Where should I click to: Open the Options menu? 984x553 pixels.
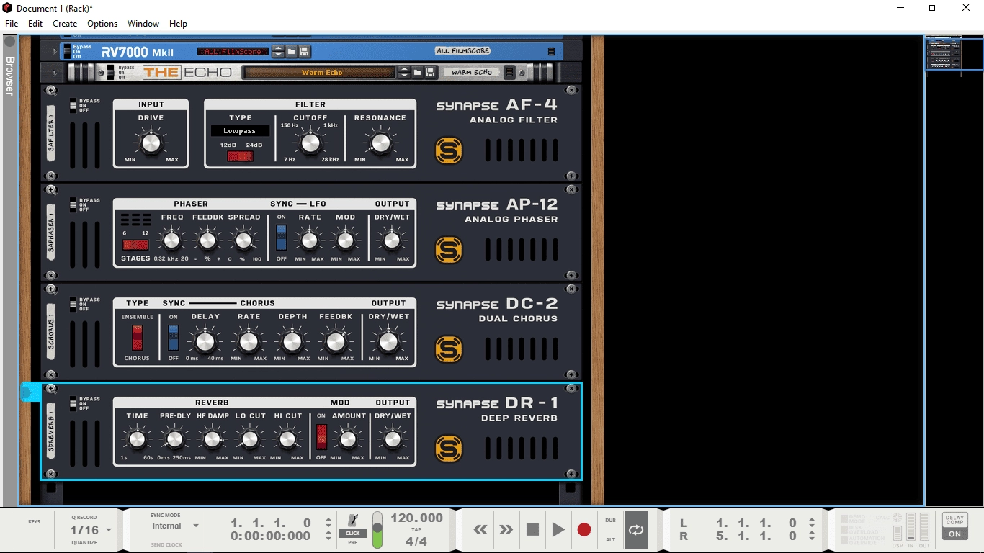(x=102, y=24)
